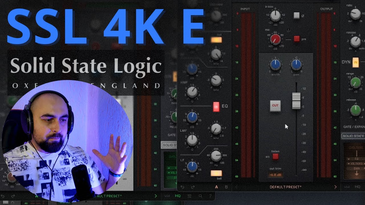Click the compressor release knob

point(355,42)
